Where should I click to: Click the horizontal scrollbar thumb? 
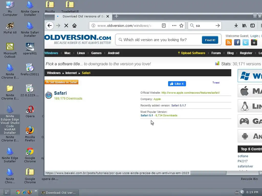click(208, 173)
